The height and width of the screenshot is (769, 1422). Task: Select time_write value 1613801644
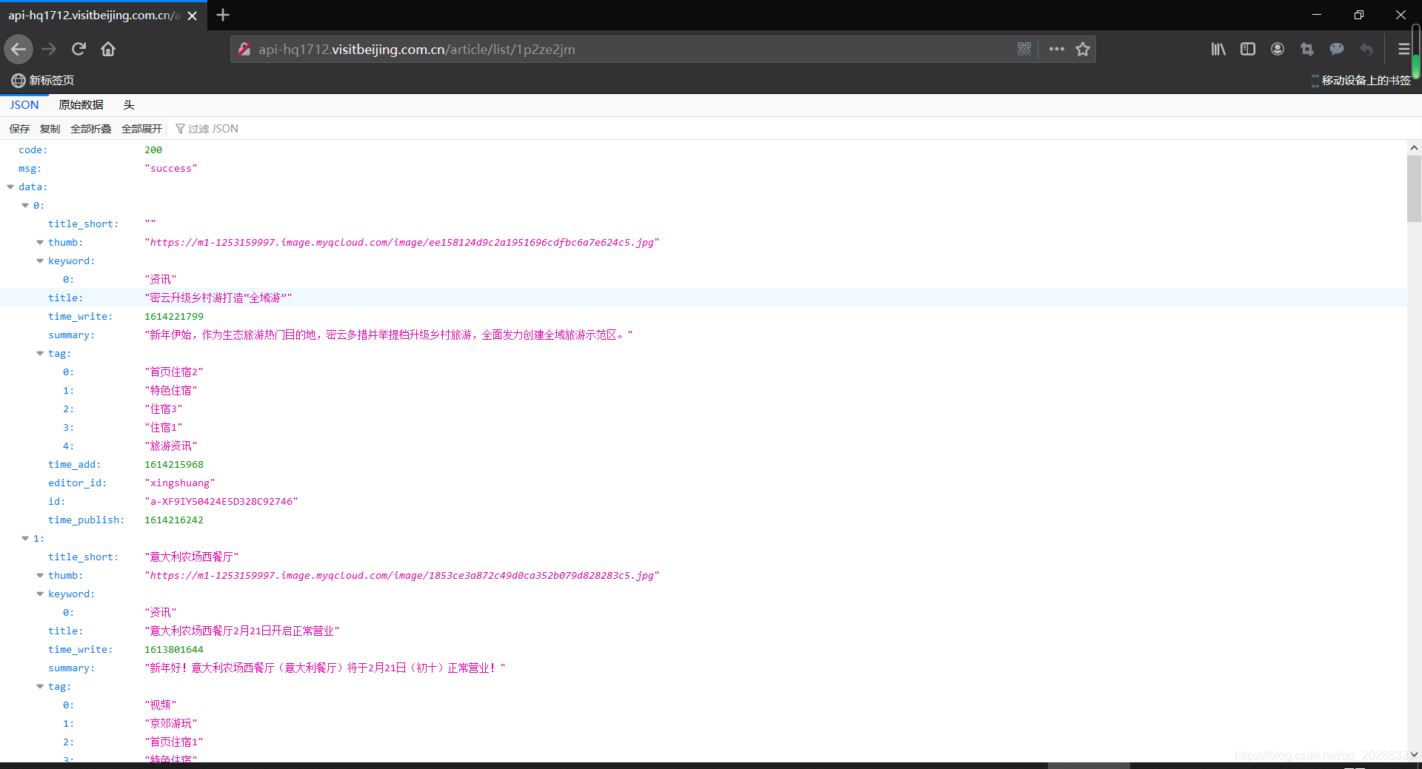tap(174, 650)
